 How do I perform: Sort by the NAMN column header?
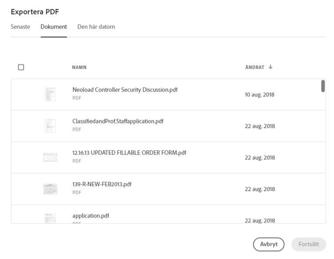tap(79, 67)
